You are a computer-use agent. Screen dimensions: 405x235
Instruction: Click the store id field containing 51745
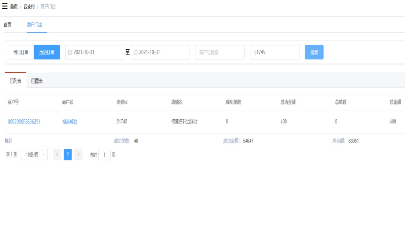coord(275,52)
